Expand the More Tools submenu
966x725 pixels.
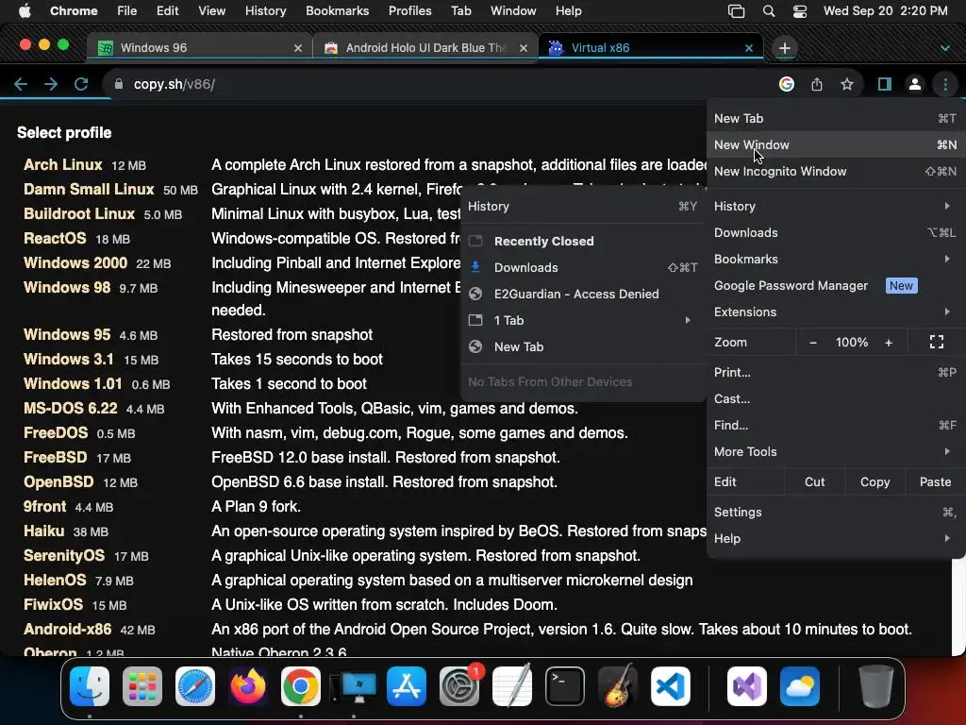(836, 452)
